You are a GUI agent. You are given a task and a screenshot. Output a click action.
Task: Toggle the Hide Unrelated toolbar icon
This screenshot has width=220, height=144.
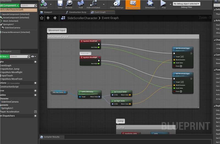(93, 4)
